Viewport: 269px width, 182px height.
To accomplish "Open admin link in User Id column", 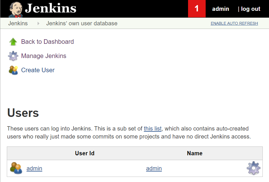I will click(x=34, y=168).
